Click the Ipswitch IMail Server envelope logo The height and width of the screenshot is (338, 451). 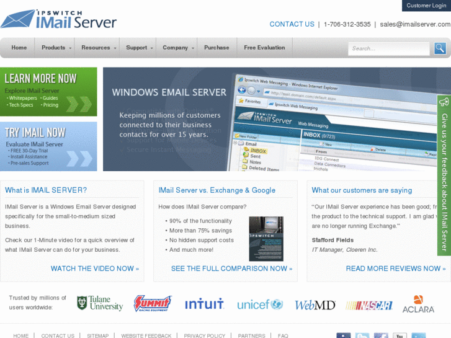pos(58,19)
